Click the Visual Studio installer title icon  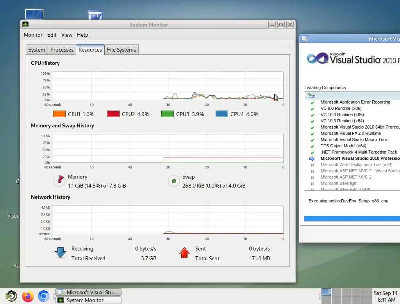304,39
